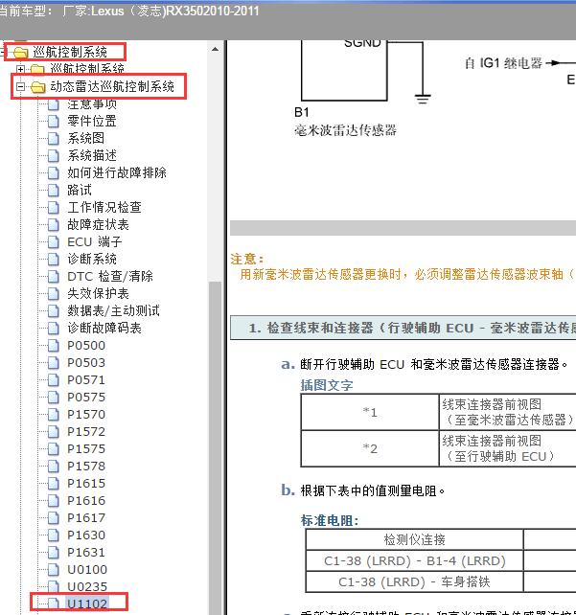
Task: Click the page icon beside P0500
Action: (54, 346)
